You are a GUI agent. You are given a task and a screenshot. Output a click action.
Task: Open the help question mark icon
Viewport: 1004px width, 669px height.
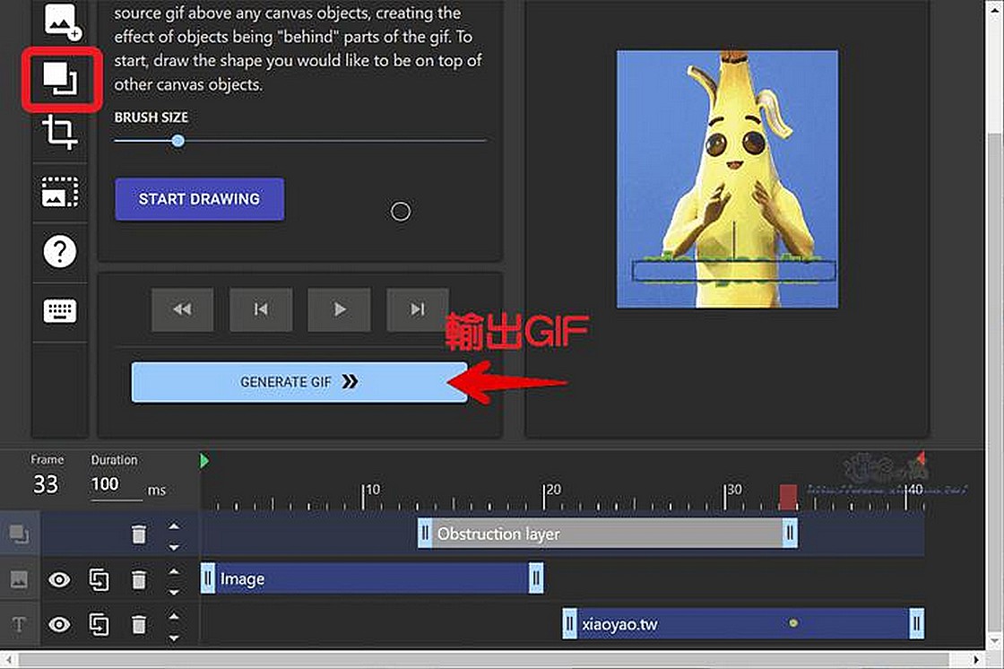click(x=60, y=250)
